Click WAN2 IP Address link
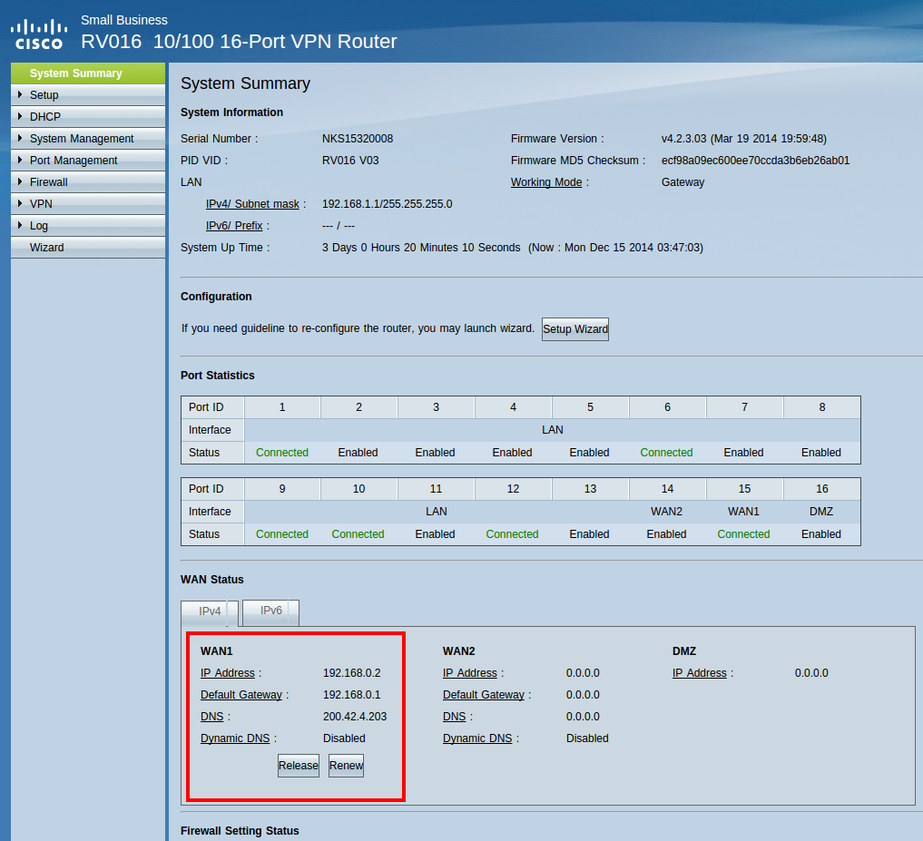The image size is (923, 841). (470, 672)
